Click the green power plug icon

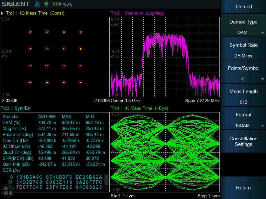(x=46, y=4)
